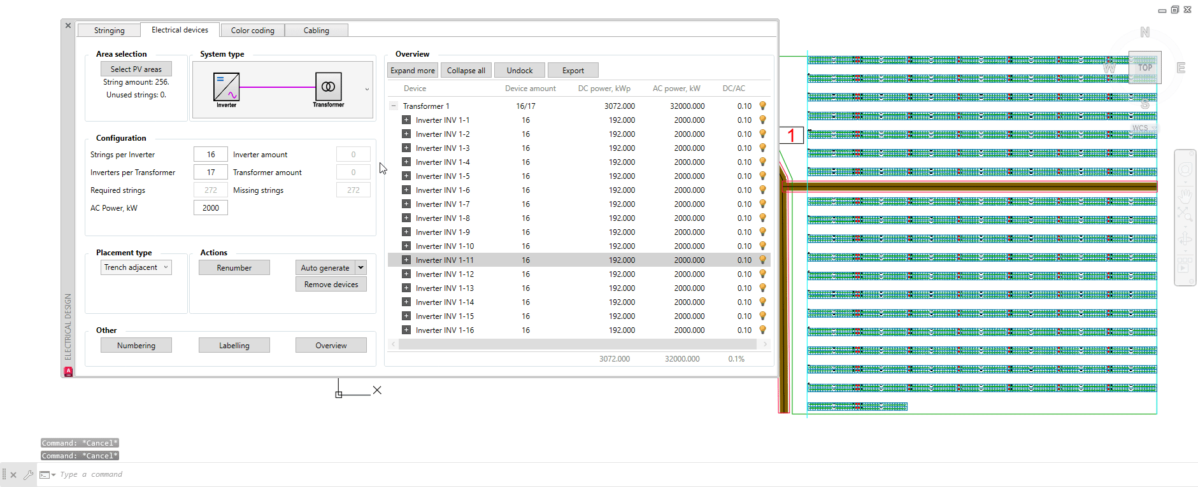This screenshot has height=487, width=1198.
Task: Click the AC Power, kW field
Action: point(211,208)
